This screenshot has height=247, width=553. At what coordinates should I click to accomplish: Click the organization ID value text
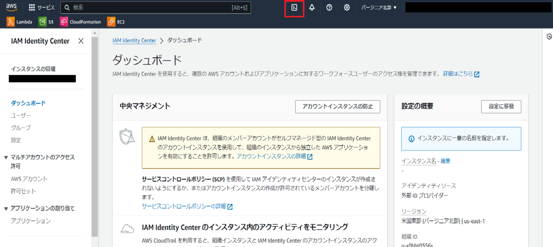417,245
